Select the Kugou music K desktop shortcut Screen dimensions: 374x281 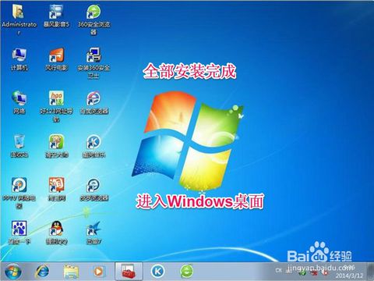pos(93,146)
